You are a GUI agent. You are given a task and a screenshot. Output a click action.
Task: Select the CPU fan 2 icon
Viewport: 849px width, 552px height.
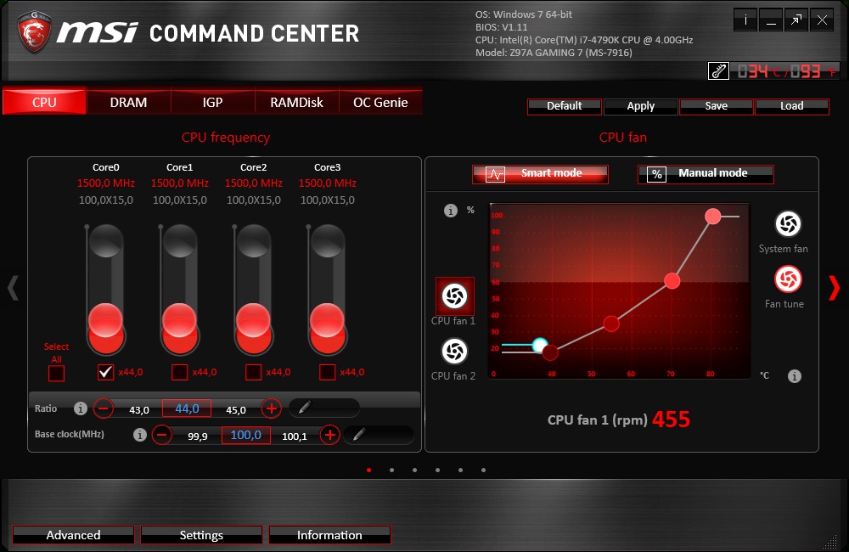pos(454,351)
